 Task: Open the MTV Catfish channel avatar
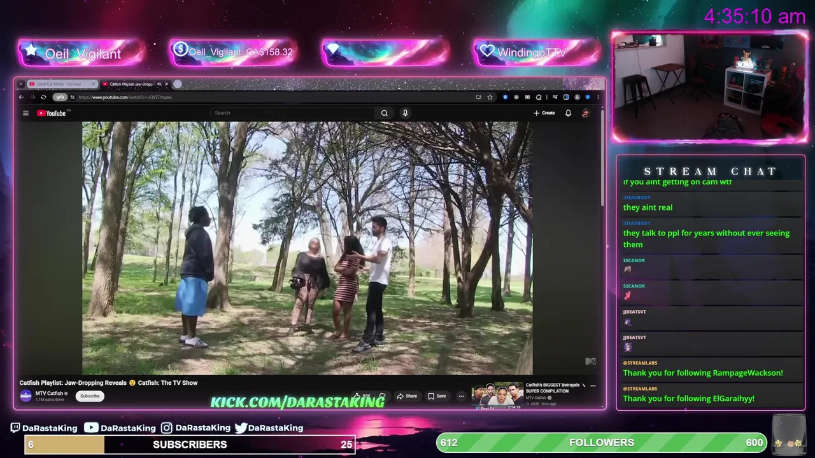[26, 396]
